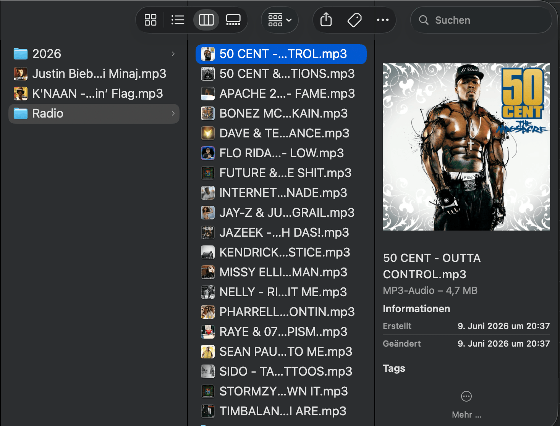
Task: Click the Suchen search field
Action: 481,20
